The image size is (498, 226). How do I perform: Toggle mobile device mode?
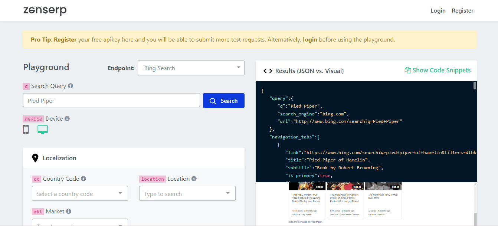(x=26, y=129)
